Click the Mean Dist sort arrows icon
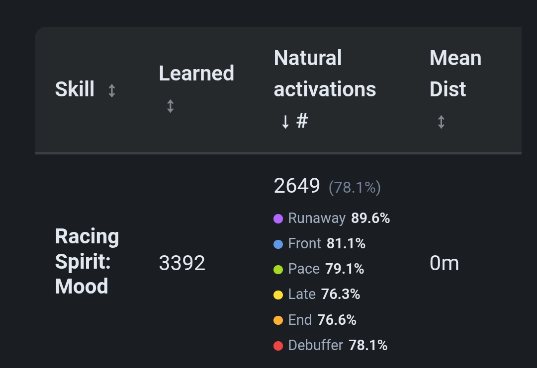 pyautogui.click(x=441, y=122)
